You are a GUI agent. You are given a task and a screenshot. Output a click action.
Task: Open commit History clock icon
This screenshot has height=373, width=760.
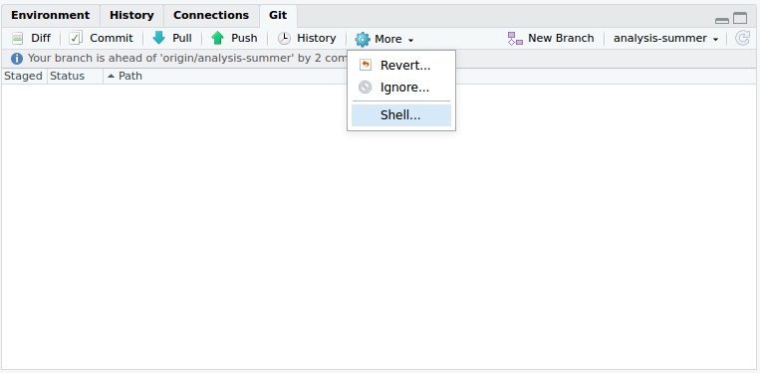284,38
